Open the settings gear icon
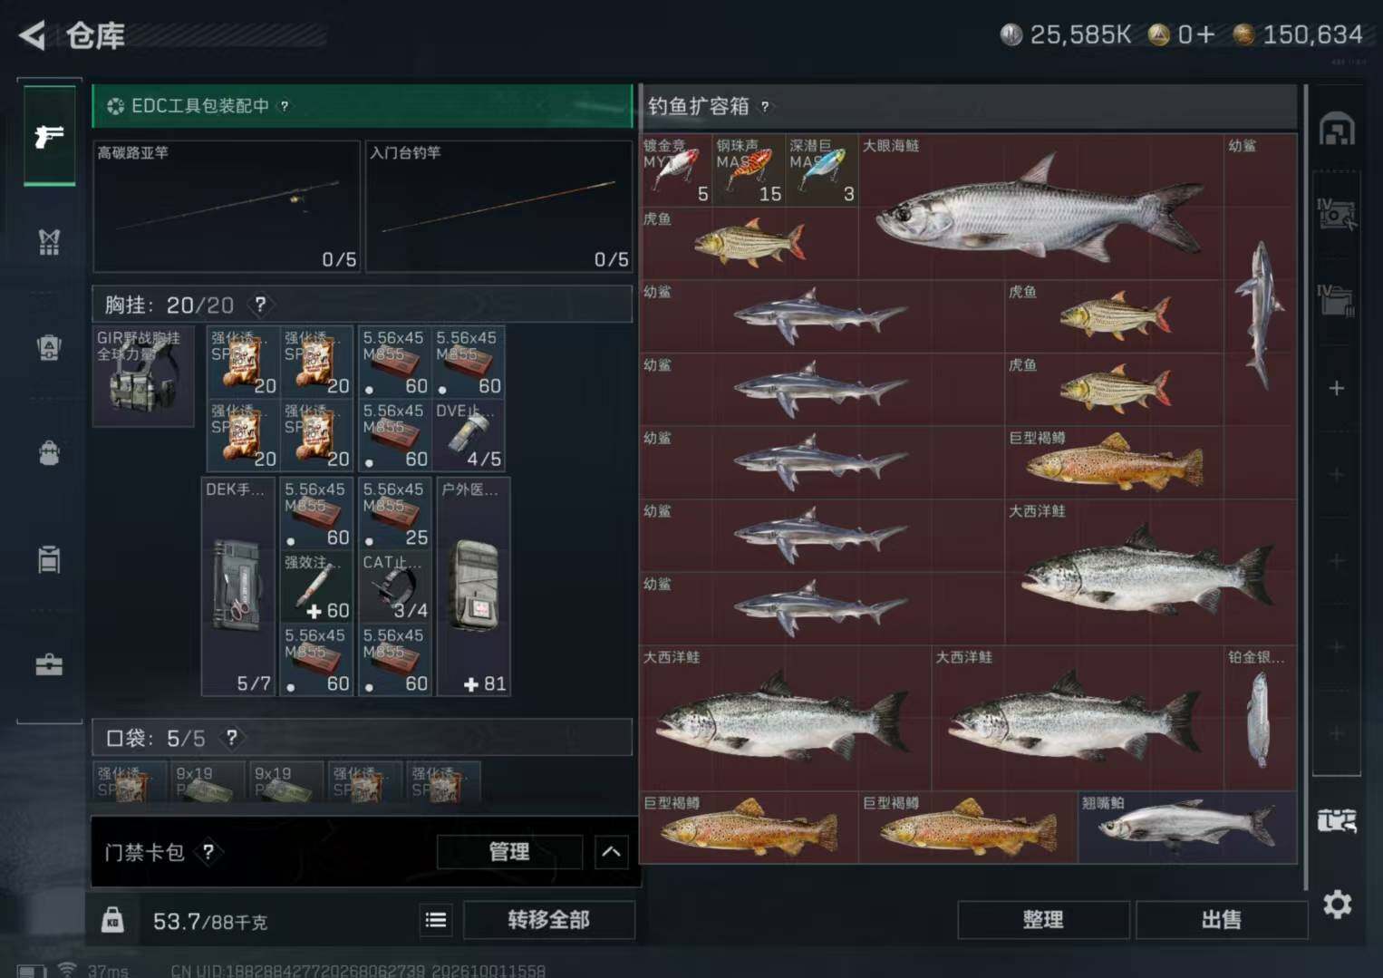The width and height of the screenshot is (1383, 978). pyautogui.click(x=1337, y=904)
